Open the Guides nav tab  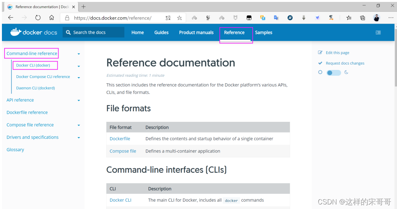162,32
